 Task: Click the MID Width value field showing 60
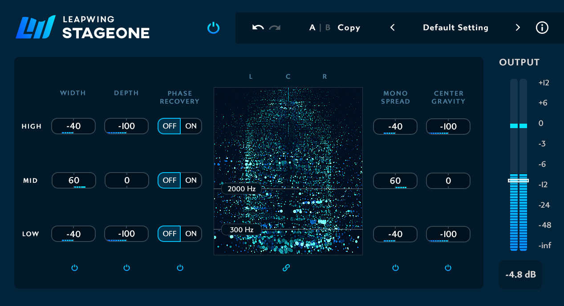coord(73,180)
